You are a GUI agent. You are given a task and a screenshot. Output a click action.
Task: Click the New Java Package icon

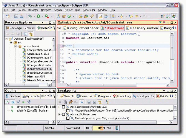pyautogui.click(x=64, y=16)
